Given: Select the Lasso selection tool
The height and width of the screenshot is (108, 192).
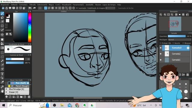Looking at the screenshot, I should 2,57.
